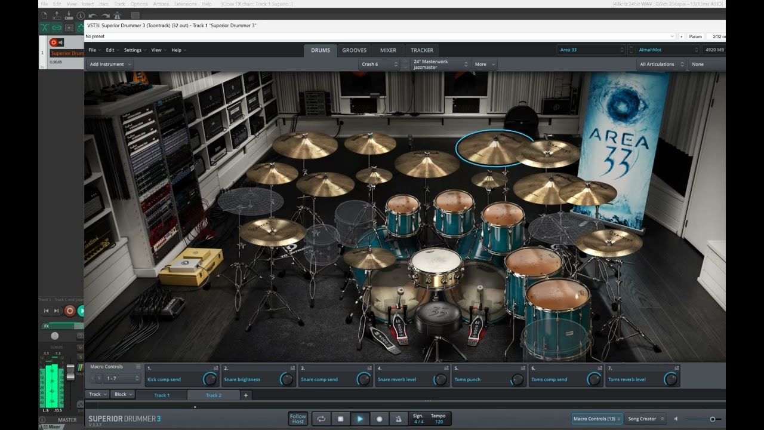Switch to the MIXER tab
The height and width of the screenshot is (430, 764).
click(388, 50)
